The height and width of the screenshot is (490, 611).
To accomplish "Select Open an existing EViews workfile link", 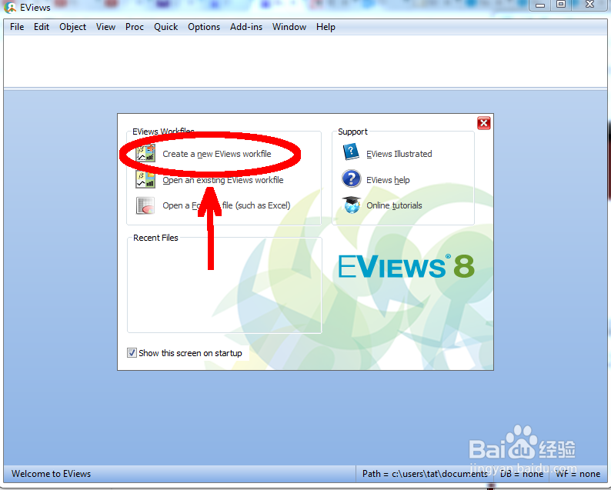I will click(223, 180).
